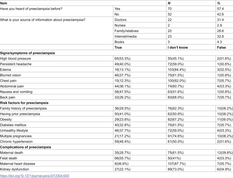The width and height of the screenshot is (233, 178).
Task: Click the 'I don't know' column header
Action: (x=178, y=48)
